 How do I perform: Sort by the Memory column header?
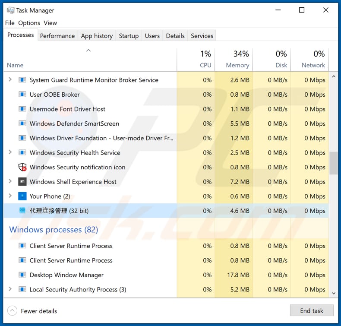(234, 60)
